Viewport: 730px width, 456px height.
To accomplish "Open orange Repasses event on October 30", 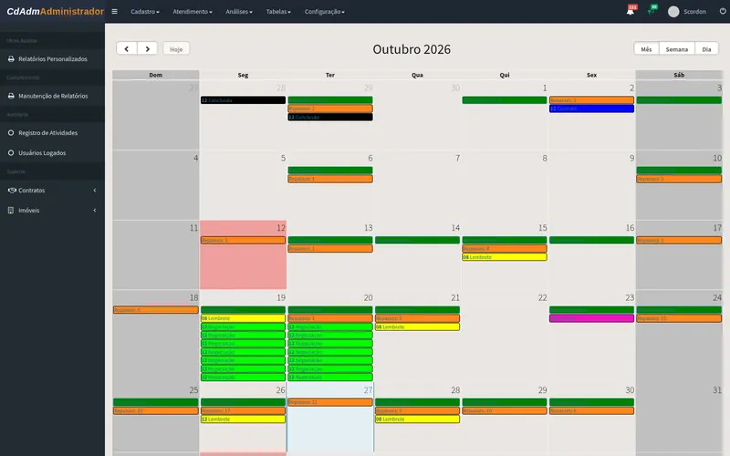I will pos(591,411).
